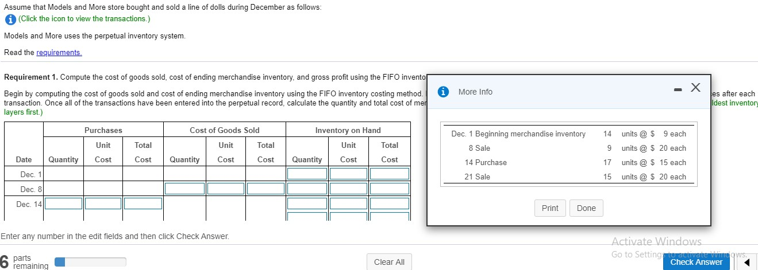Click the Clear All button

(389, 262)
